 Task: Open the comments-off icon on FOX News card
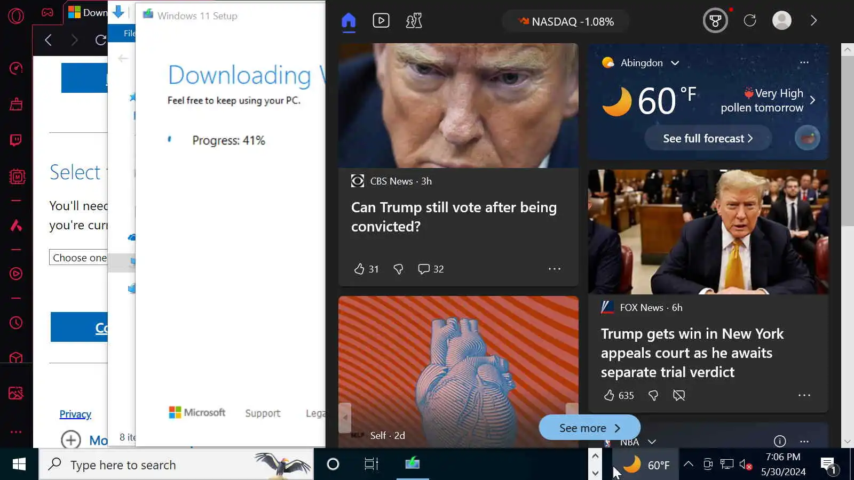pyautogui.click(x=679, y=395)
